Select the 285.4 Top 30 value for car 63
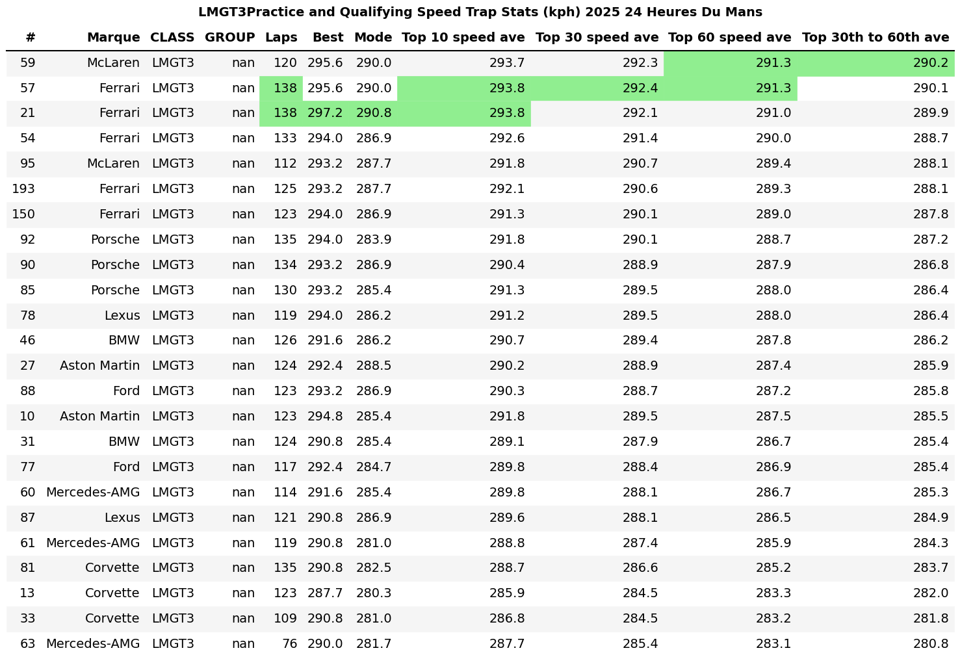Image resolution: width=960 pixels, height=657 pixels. (640, 643)
